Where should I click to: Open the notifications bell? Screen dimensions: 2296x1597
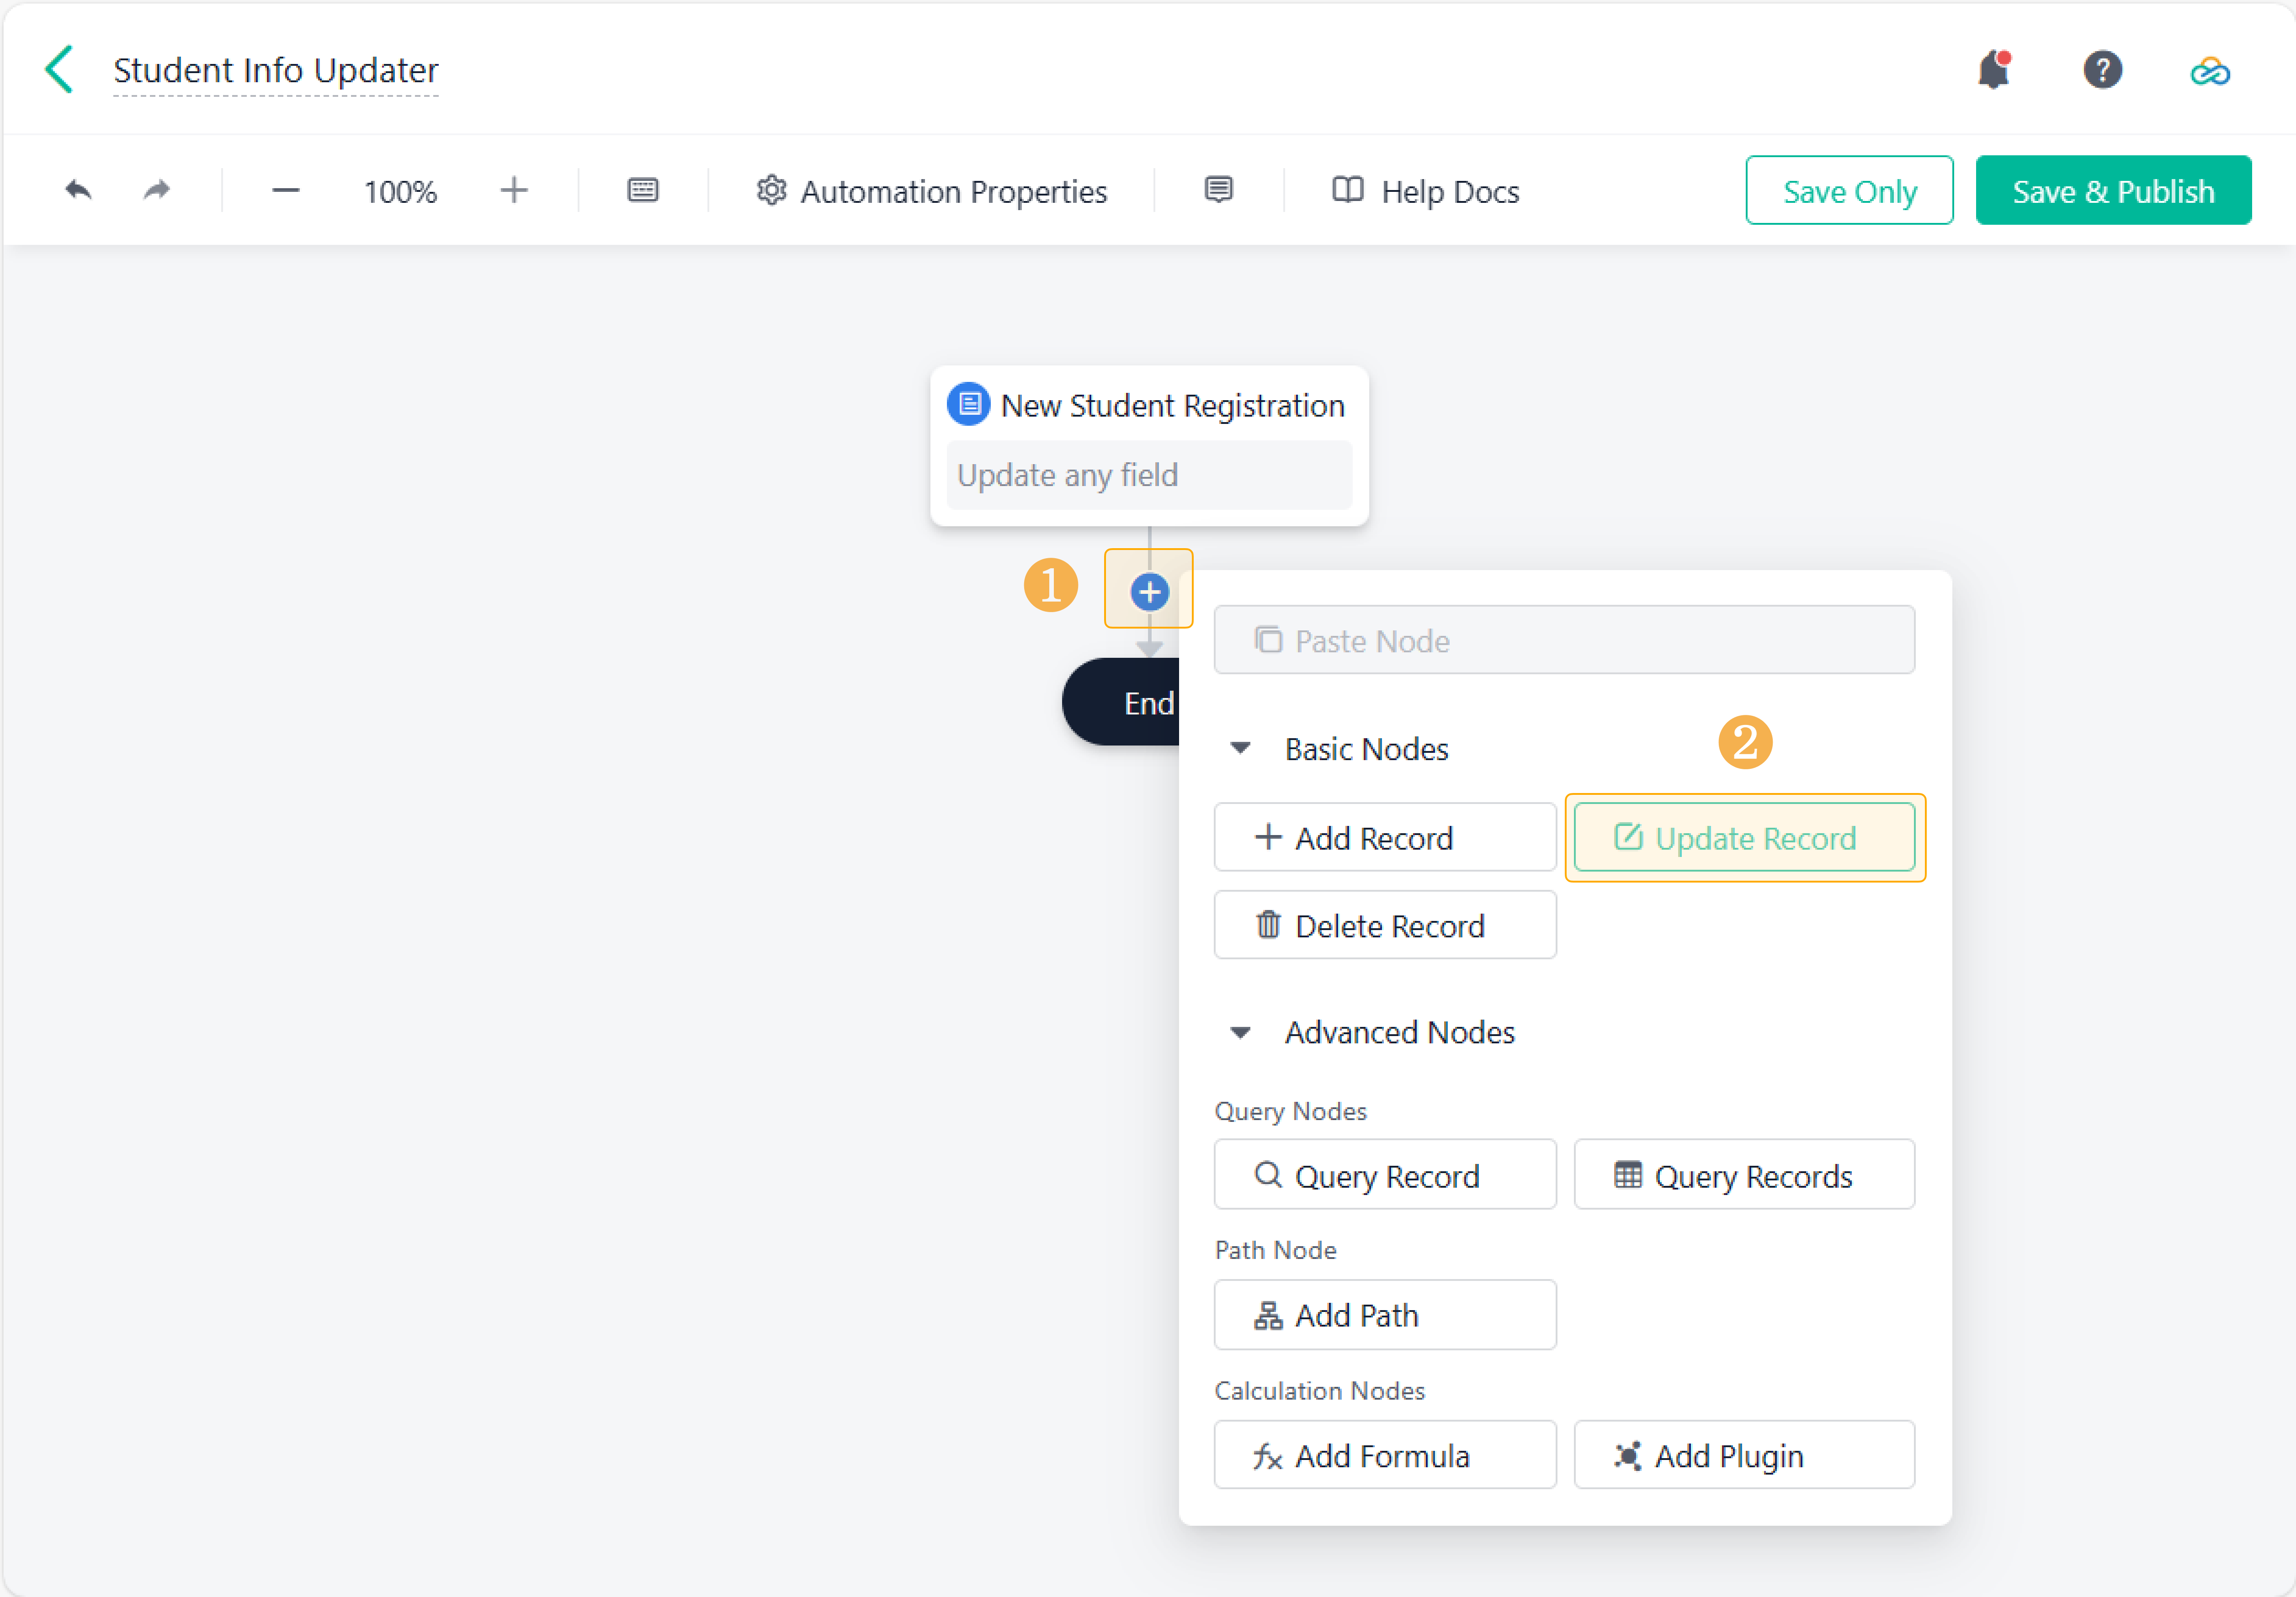(1993, 70)
